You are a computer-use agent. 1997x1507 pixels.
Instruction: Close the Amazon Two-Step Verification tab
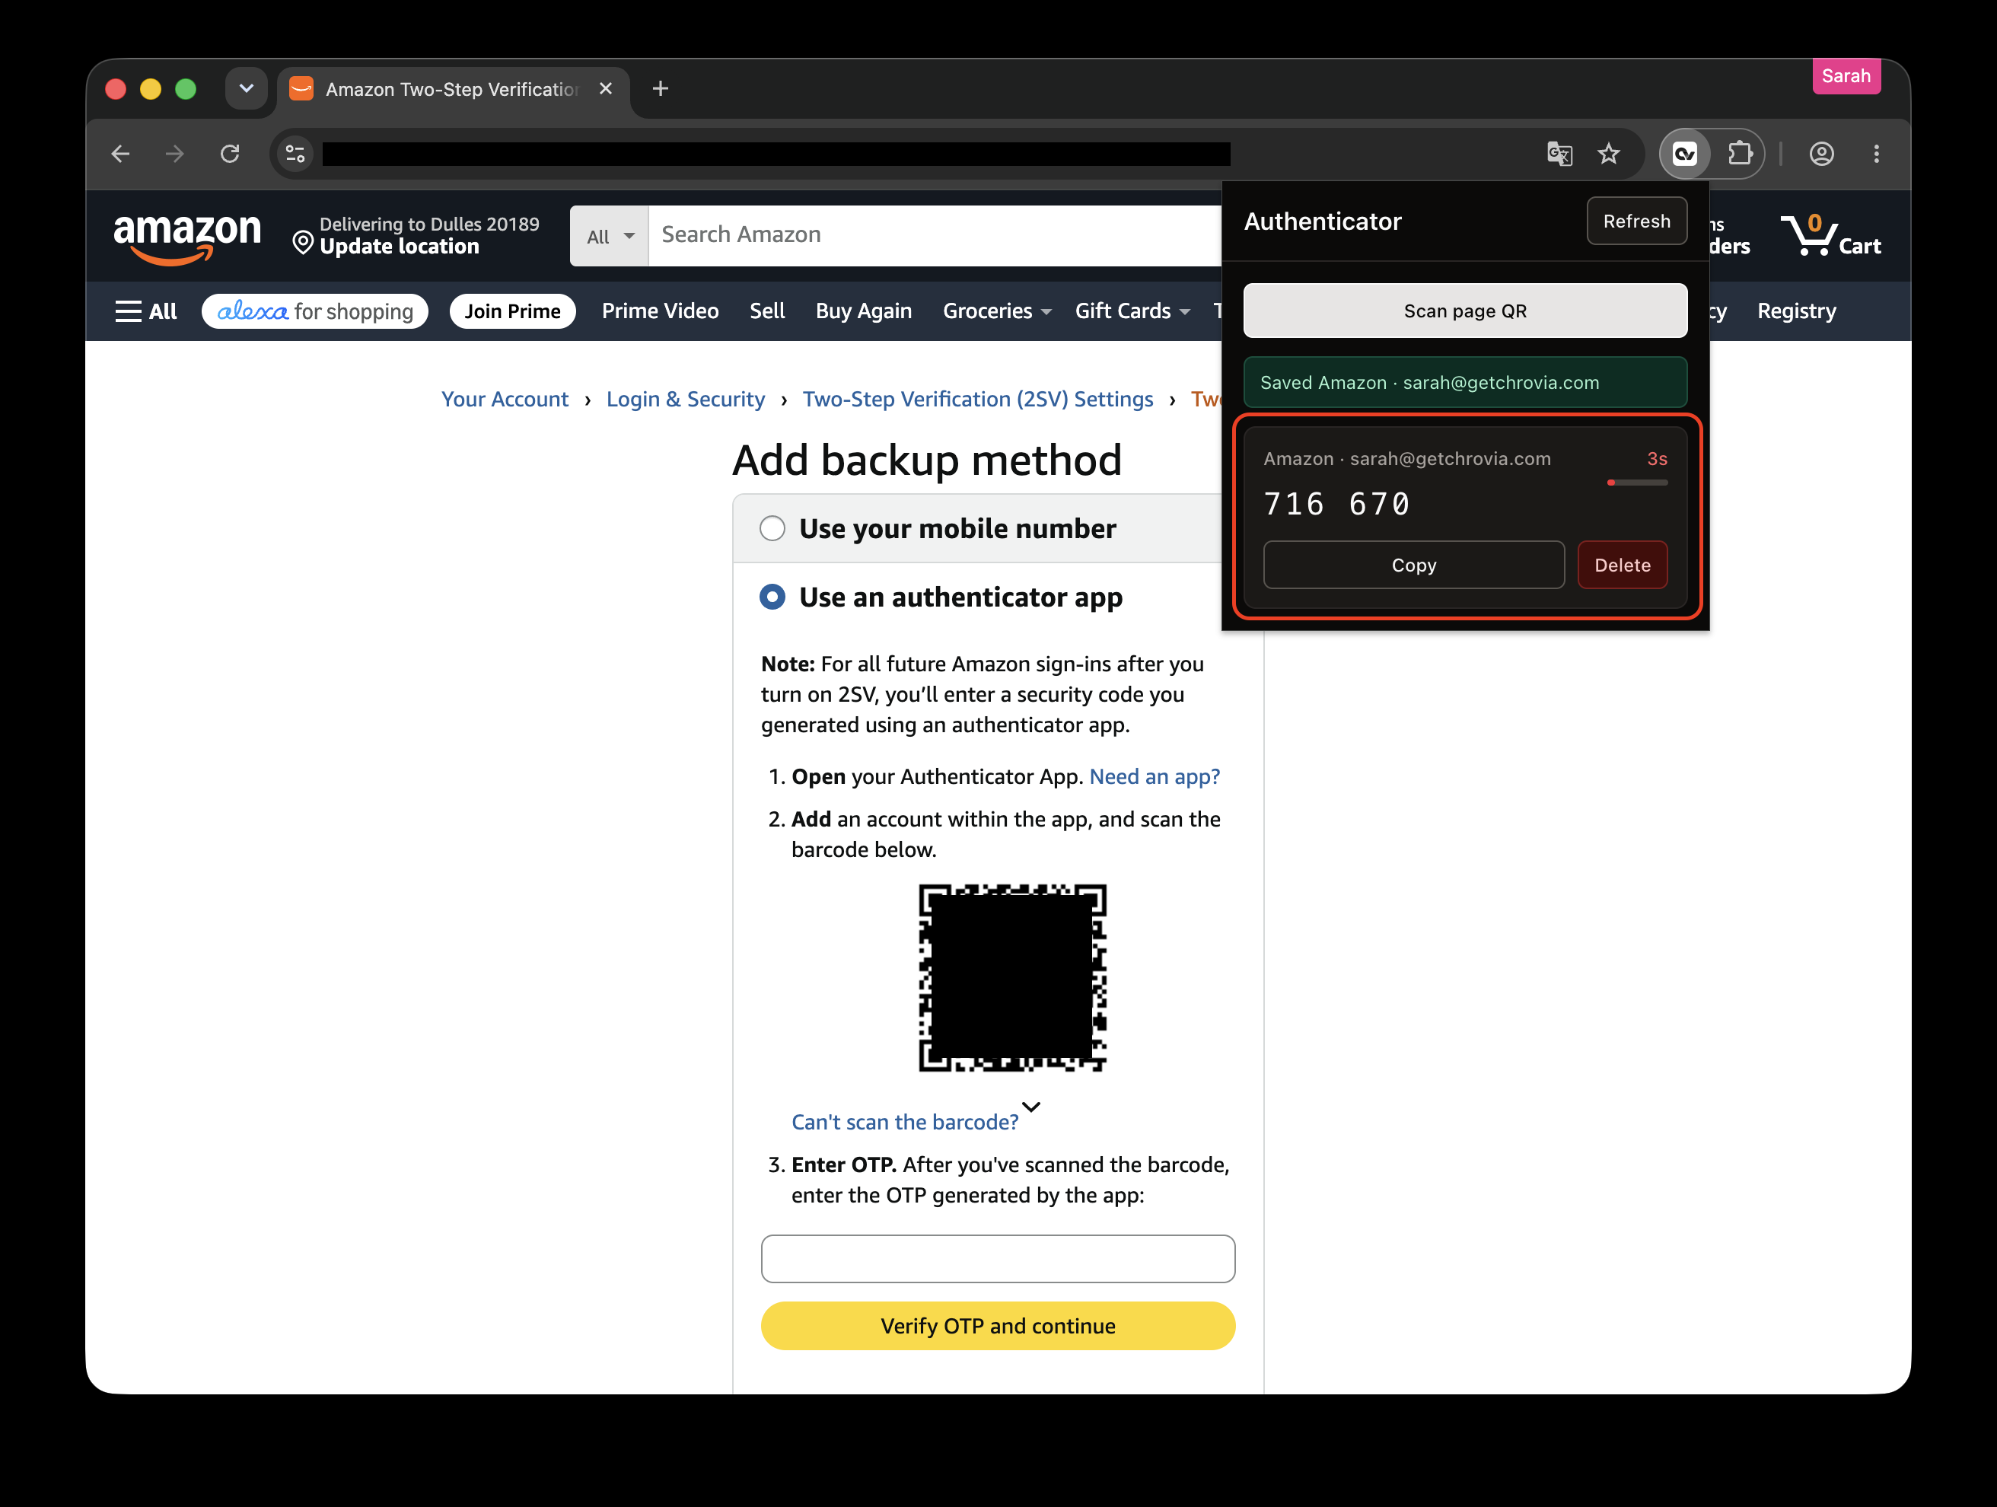point(606,88)
